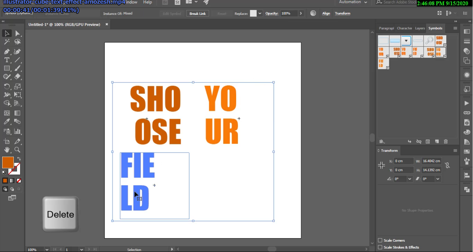Click the Break Link button
Screen dimensions: 473x252
tap(198, 13)
